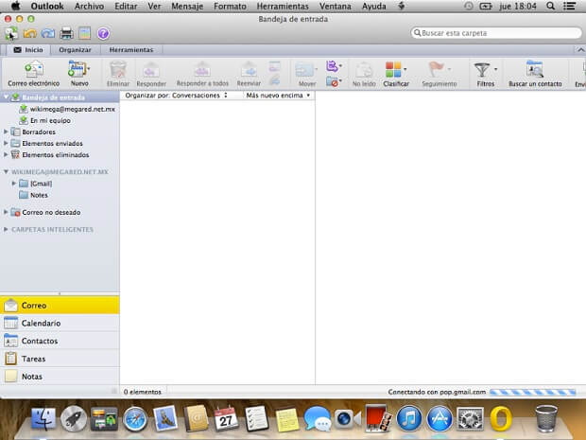Image resolution: width=586 pixels, height=440 pixels.
Task: Select Correo view in navigation pane
Action: click(x=60, y=306)
